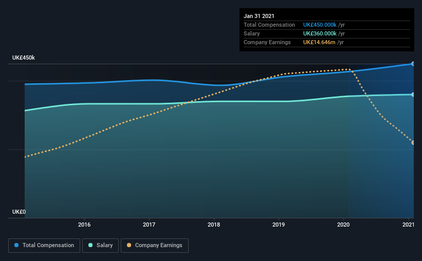
Task: Click the Jan 31 2021 tooltip date
Action: (259, 16)
